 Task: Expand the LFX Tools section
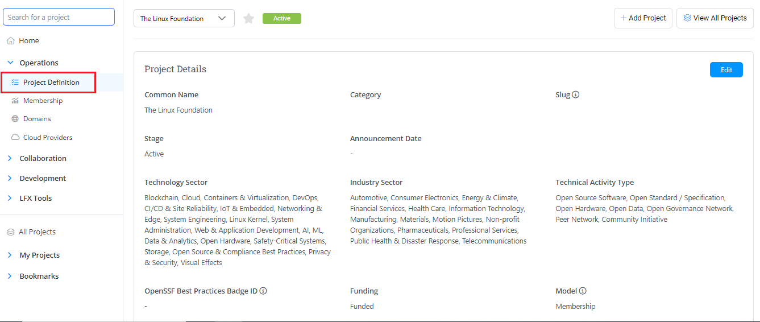click(x=10, y=199)
